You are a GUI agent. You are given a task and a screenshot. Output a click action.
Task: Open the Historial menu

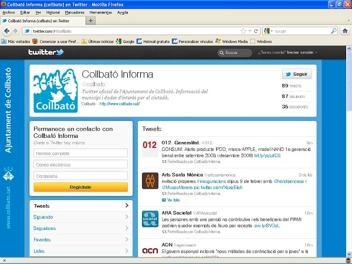tap(53, 12)
